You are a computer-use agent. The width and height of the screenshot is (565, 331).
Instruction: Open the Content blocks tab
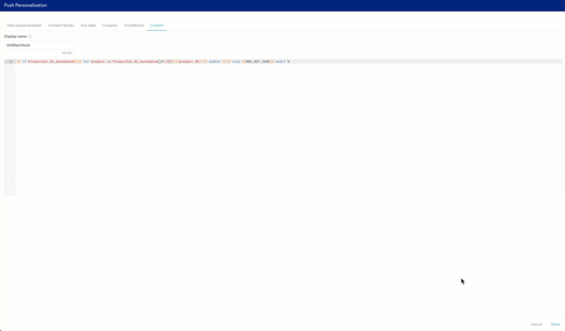[x=61, y=25]
